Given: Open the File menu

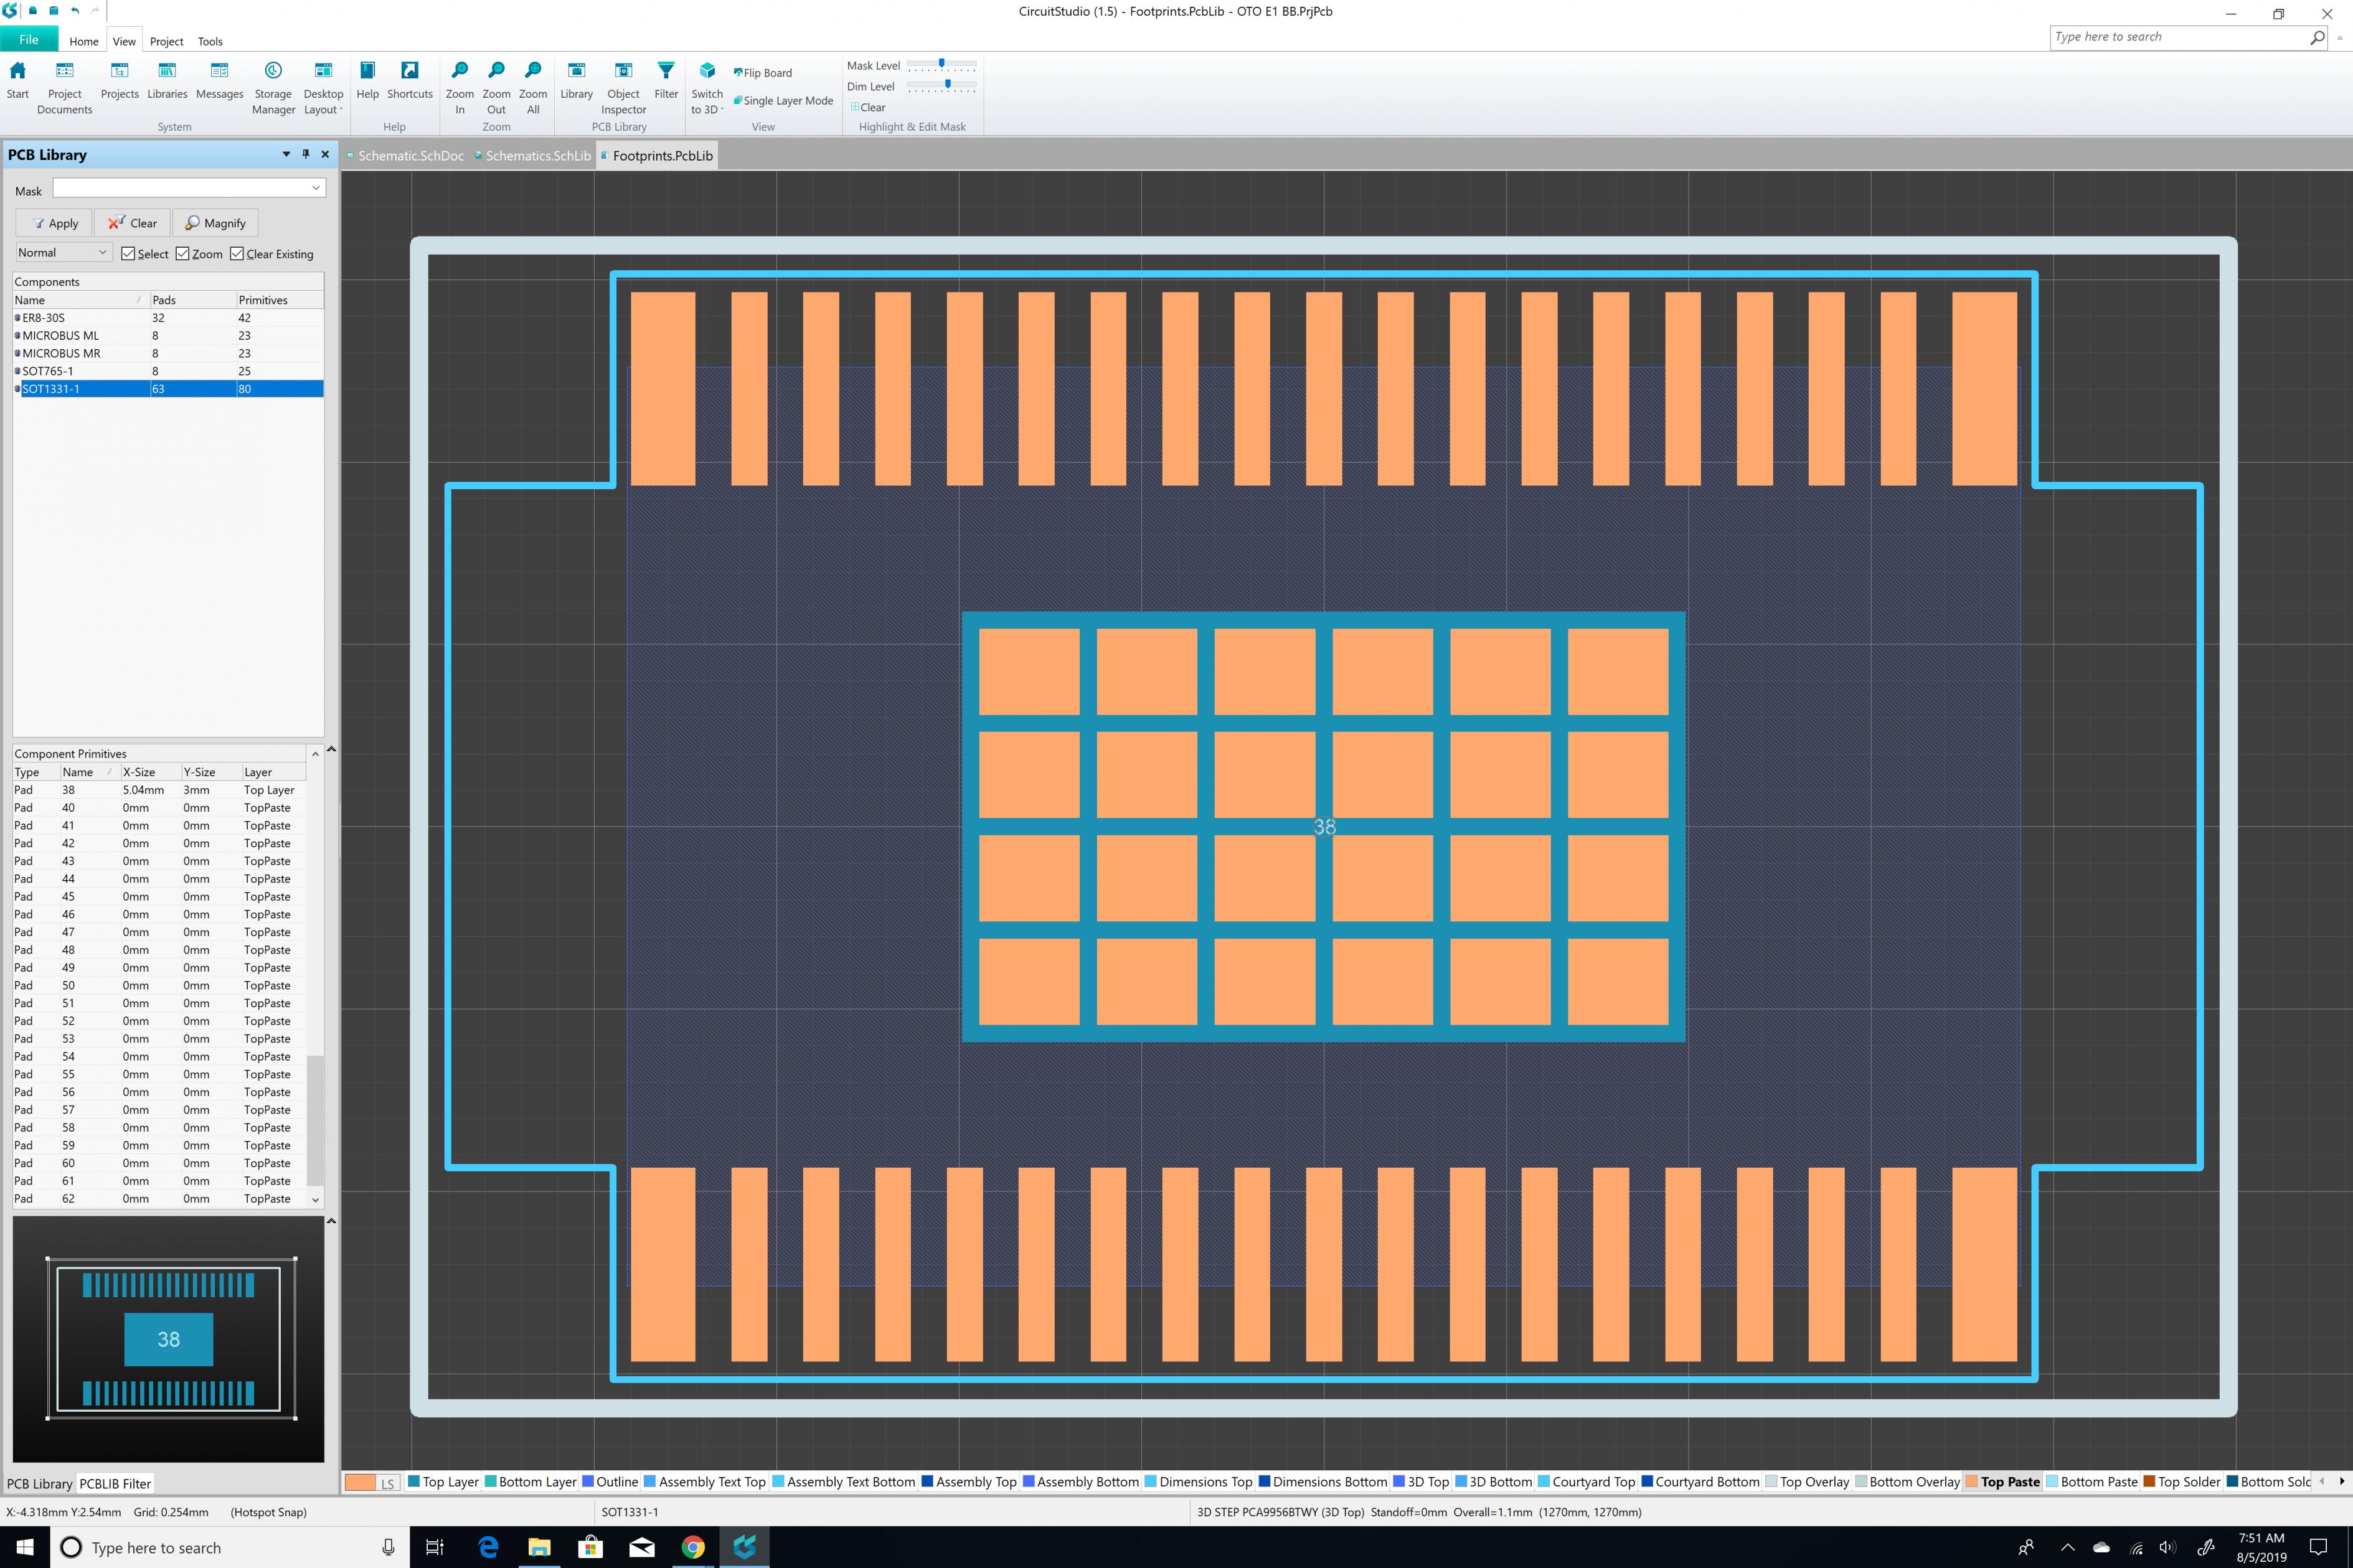Looking at the screenshot, I should coord(29,40).
